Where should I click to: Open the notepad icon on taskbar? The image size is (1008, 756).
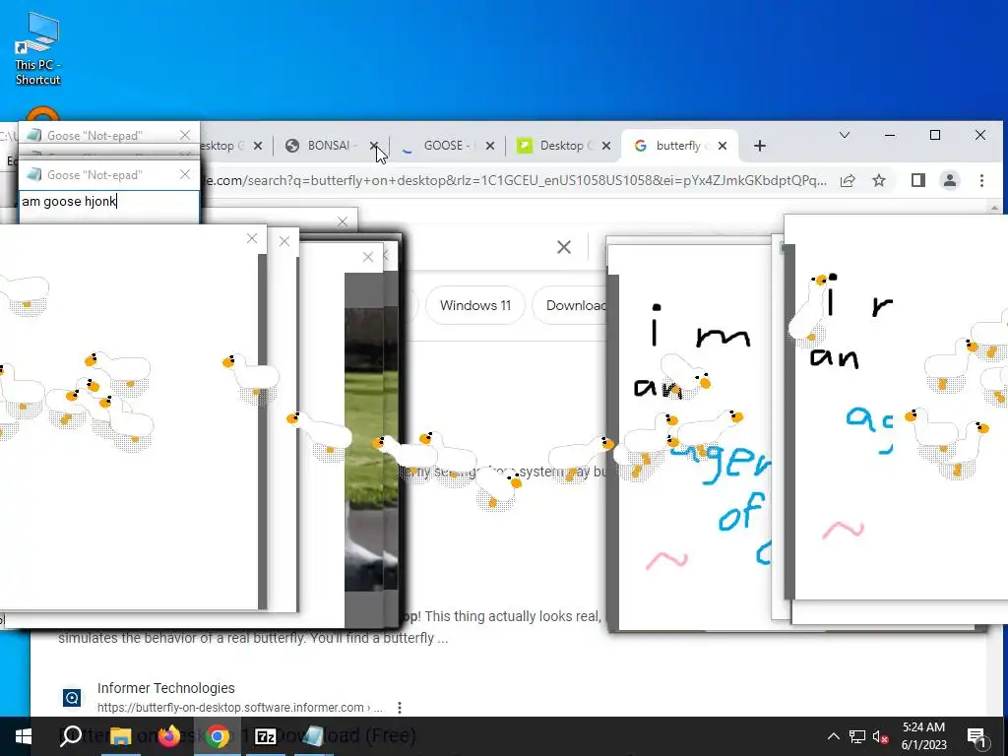pyautogui.click(x=314, y=736)
